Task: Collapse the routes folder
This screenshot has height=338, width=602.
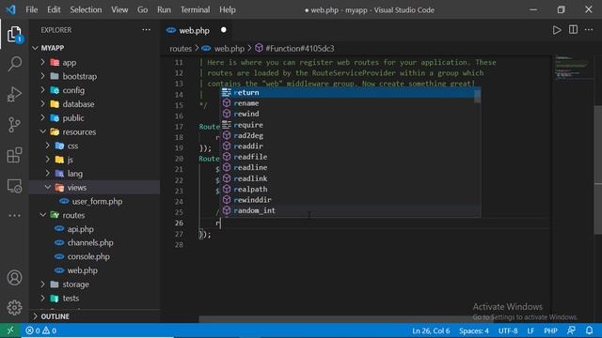Action: click(94, 215)
